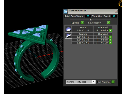Click the Round shape header
This screenshot has width=126, height=94.
point(83,27)
